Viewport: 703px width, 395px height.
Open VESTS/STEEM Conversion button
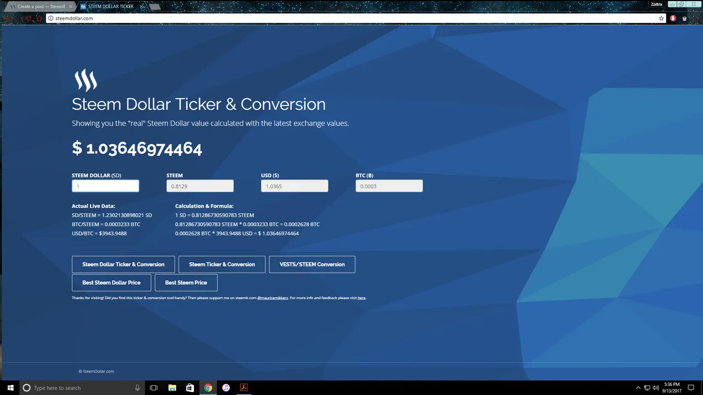click(312, 264)
